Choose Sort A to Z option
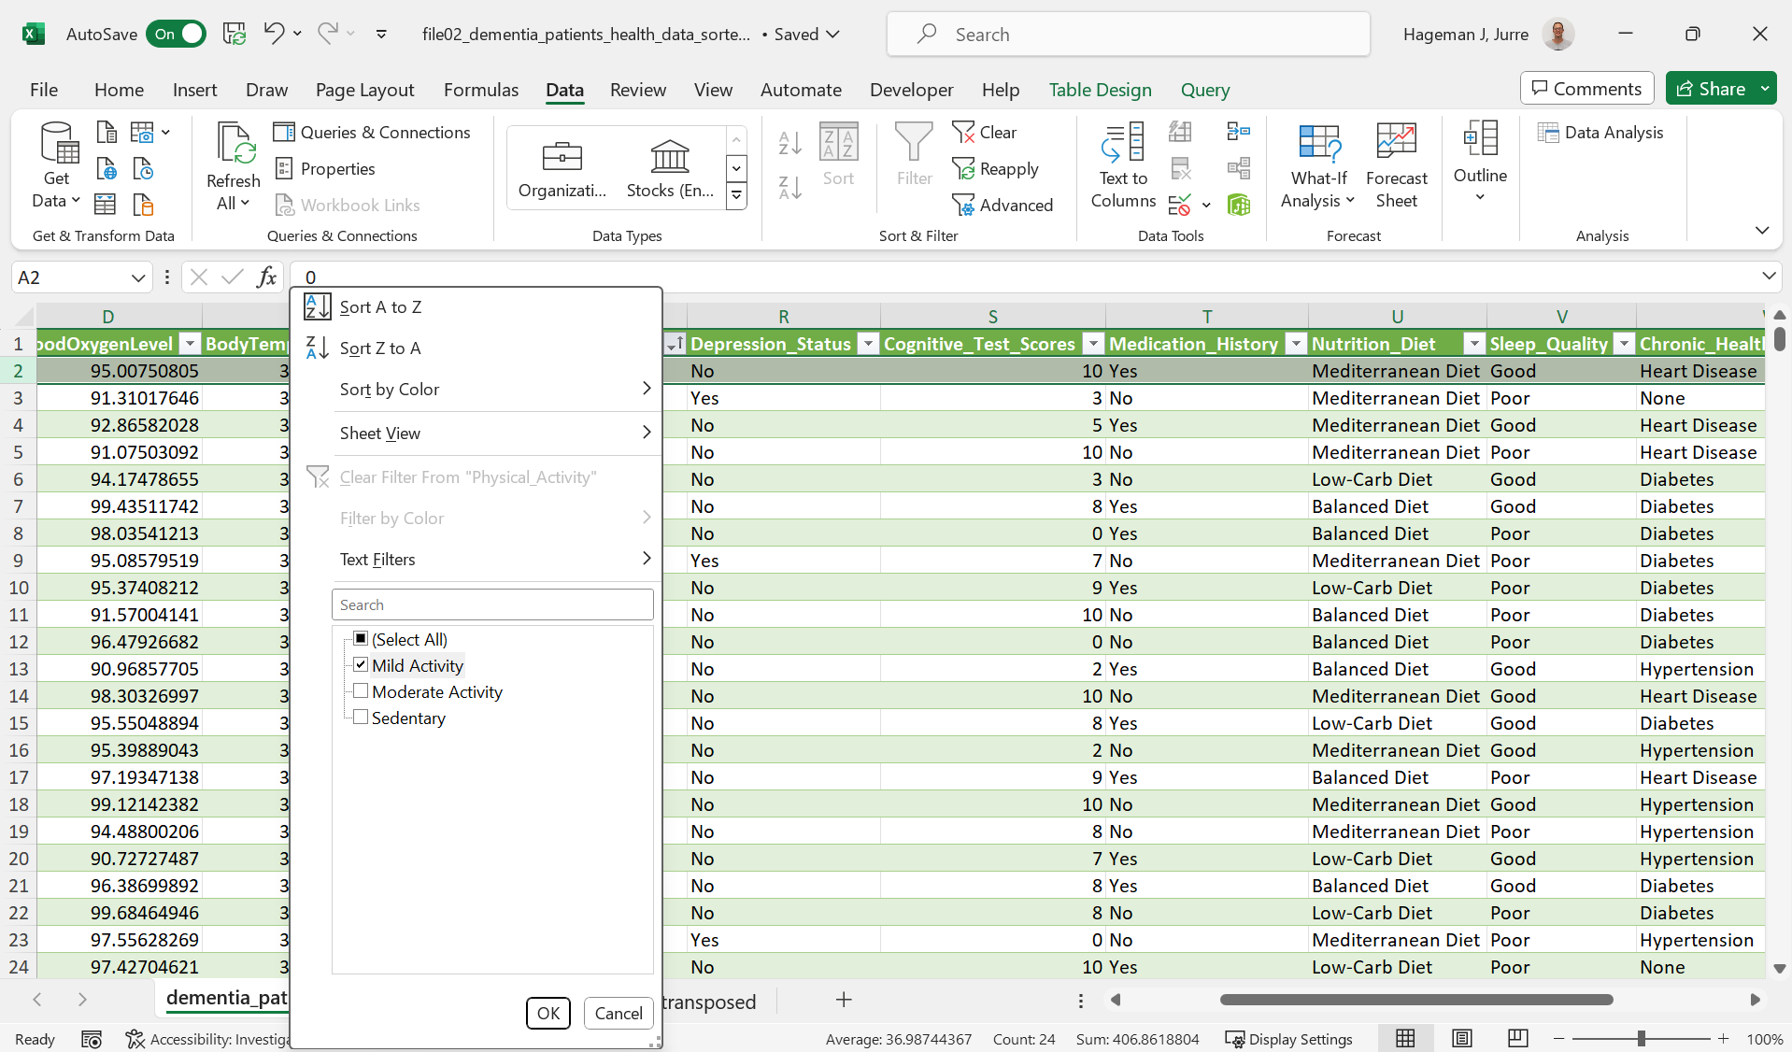 tap(380, 307)
